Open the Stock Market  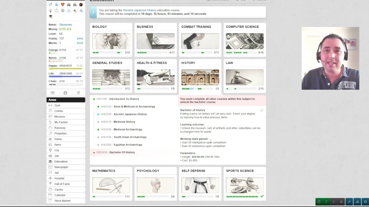click(66, 201)
